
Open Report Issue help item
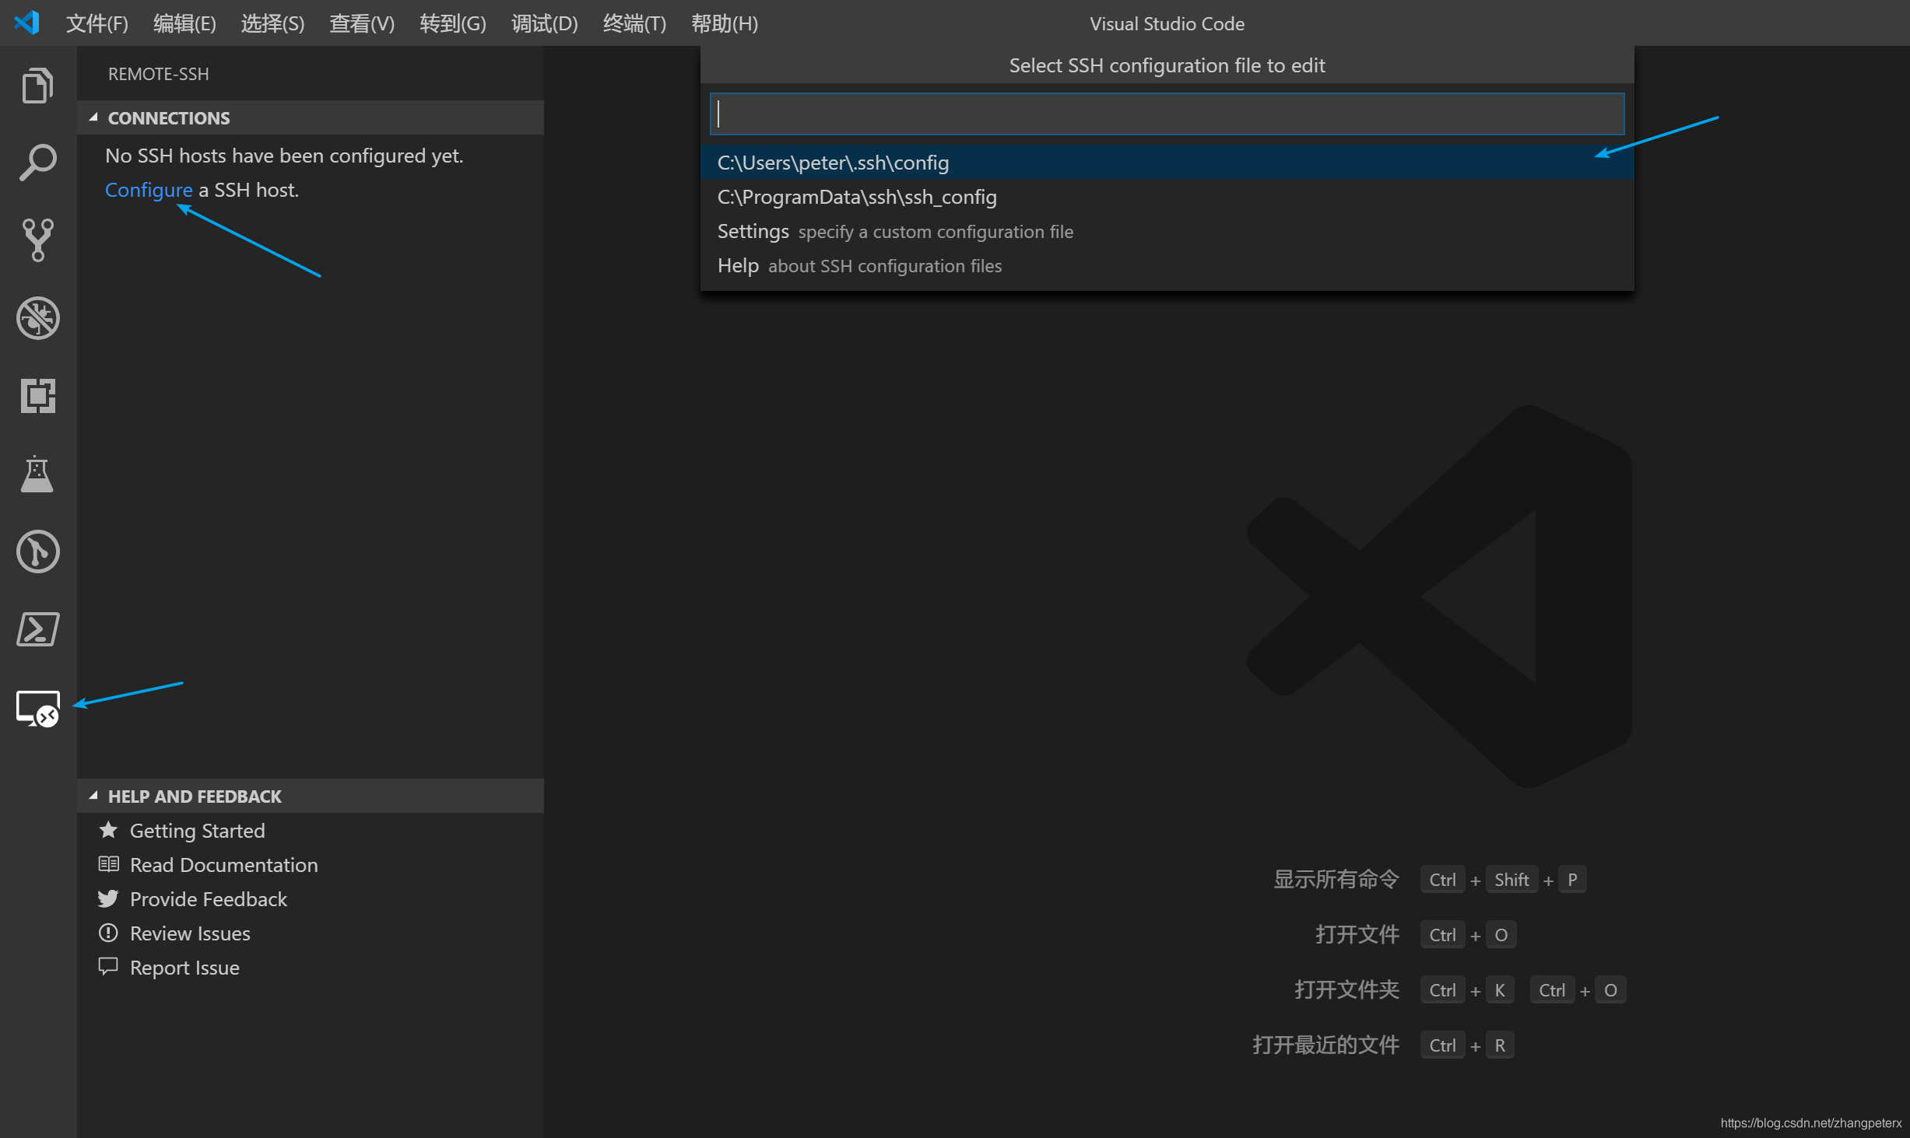pyautogui.click(x=184, y=968)
